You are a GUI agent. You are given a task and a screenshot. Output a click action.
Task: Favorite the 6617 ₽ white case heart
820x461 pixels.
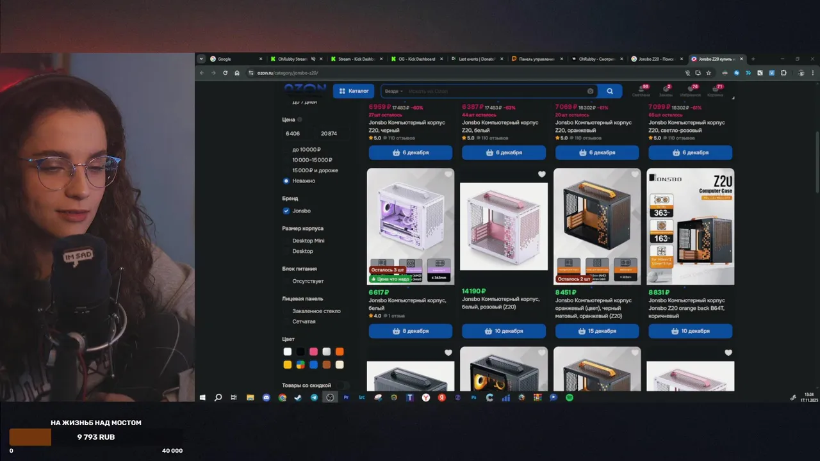pos(448,174)
